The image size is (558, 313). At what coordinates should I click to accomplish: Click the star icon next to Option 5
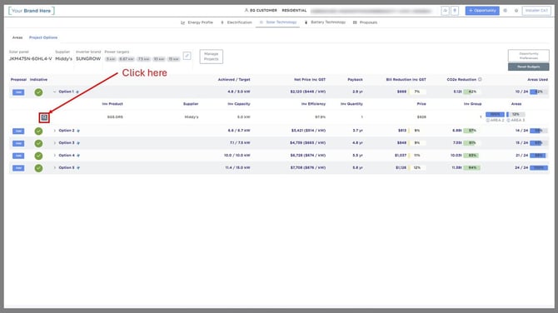78,167
